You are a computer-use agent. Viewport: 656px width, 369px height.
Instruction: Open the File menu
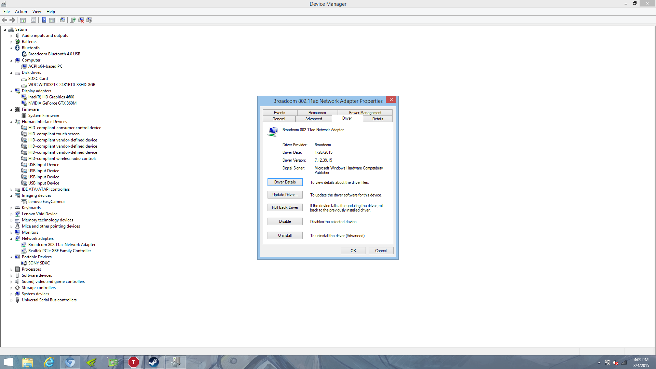click(6, 11)
